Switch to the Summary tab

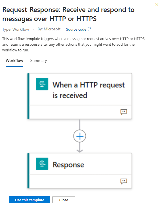39,60
